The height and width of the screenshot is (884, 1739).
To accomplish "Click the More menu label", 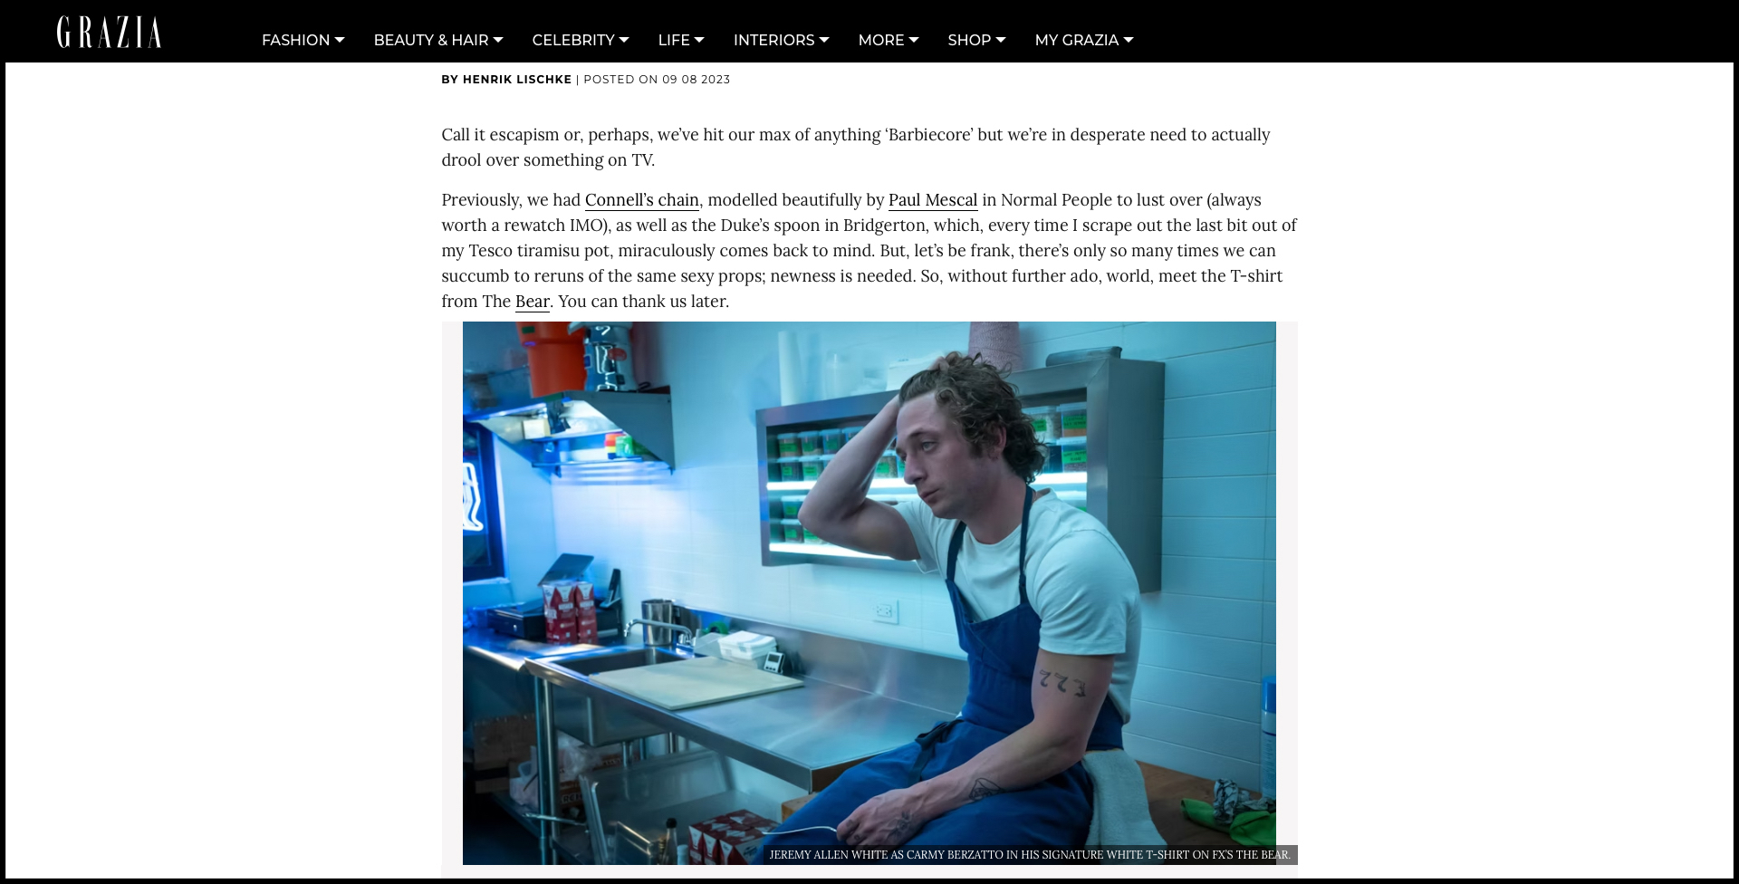I will pyautogui.click(x=881, y=40).
